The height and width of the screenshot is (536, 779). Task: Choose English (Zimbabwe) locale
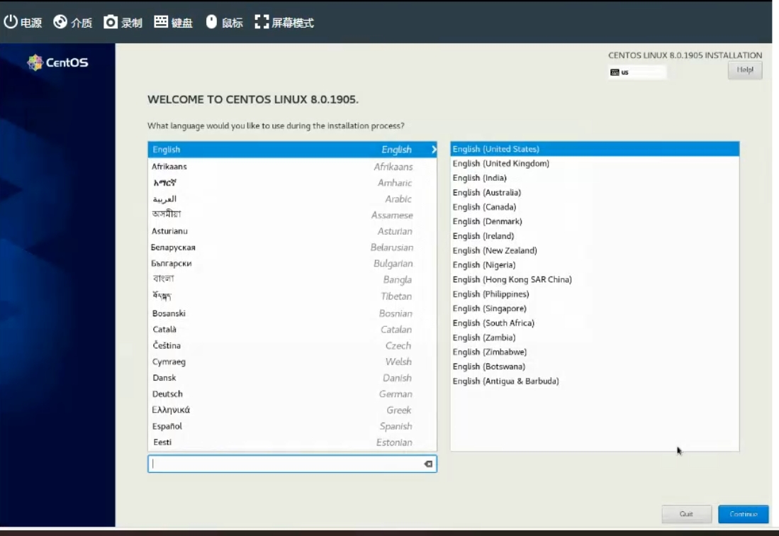tap(595, 352)
